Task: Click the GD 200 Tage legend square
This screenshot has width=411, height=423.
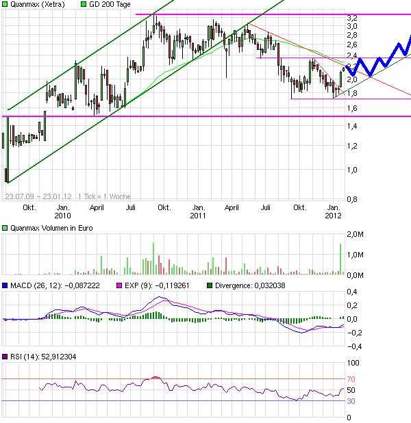Action: pyautogui.click(x=84, y=5)
